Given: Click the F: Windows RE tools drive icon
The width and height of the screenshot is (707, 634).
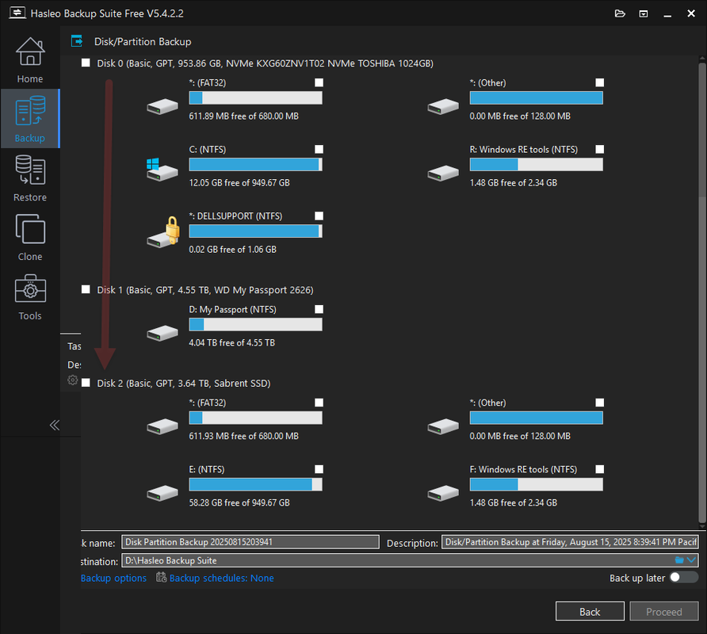Looking at the screenshot, I should 443,493.
